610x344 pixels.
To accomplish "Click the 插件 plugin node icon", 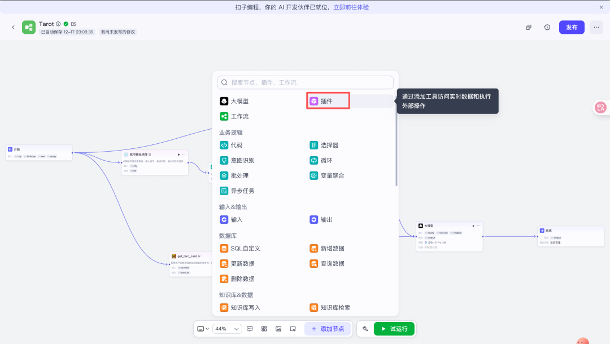I will (314, 101).
